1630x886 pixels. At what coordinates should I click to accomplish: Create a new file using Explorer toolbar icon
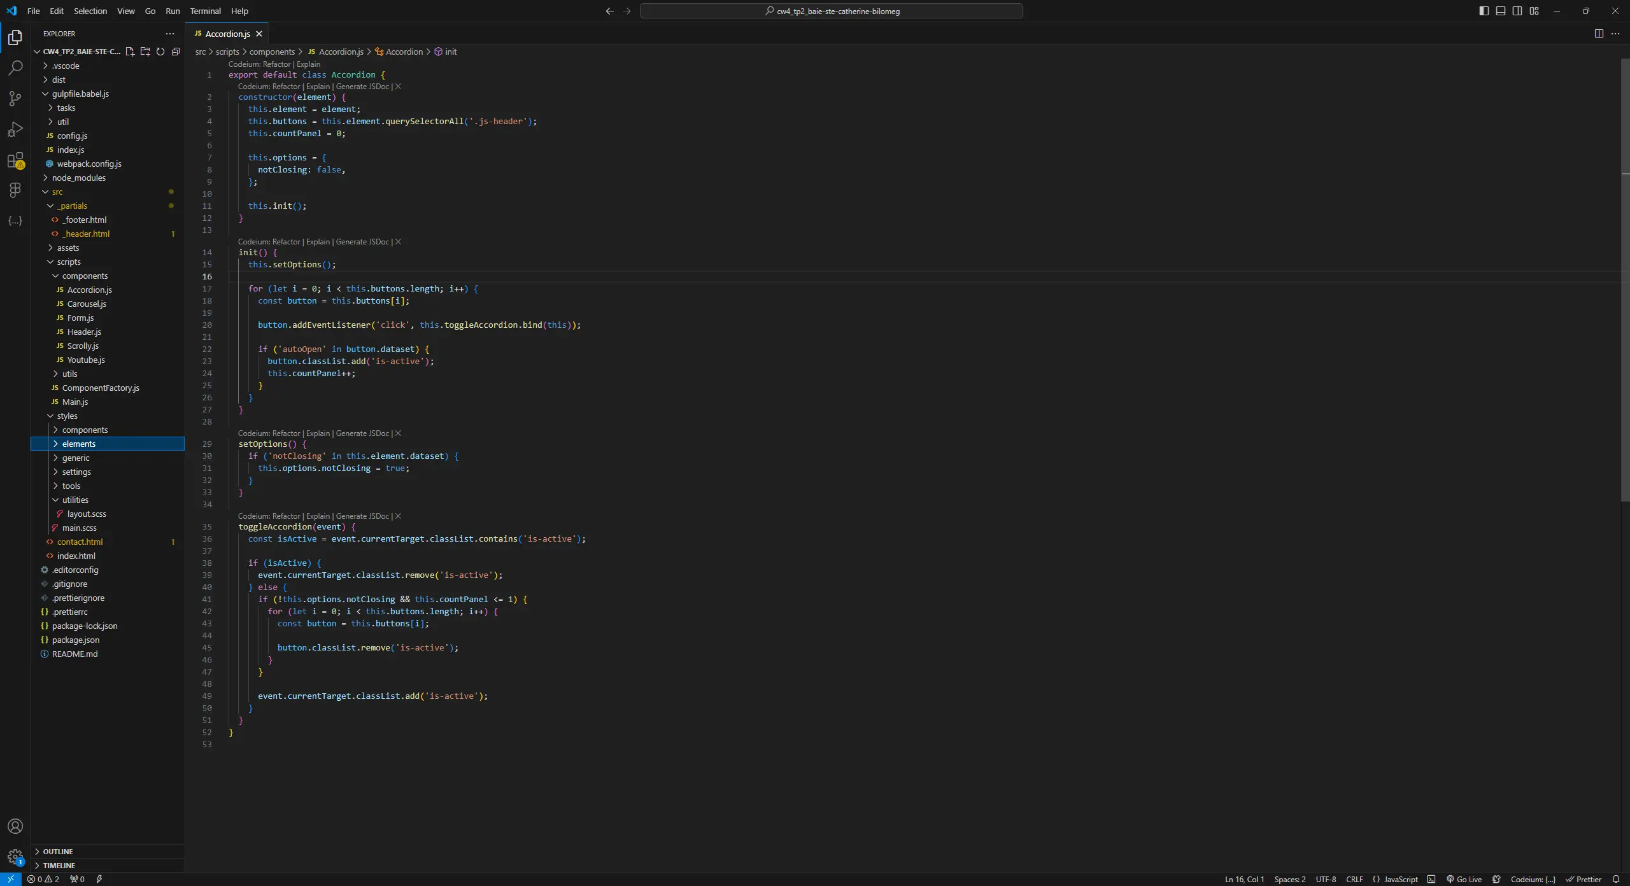(130, 52)
